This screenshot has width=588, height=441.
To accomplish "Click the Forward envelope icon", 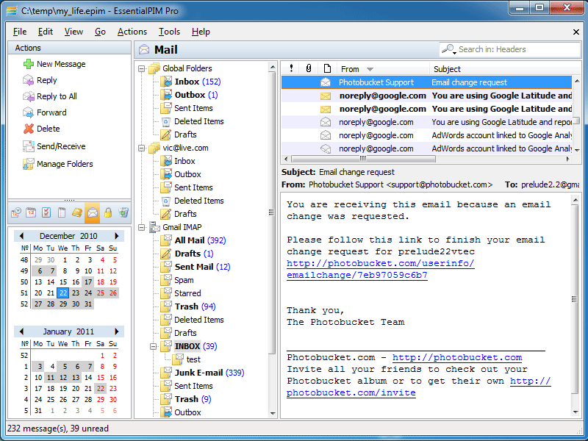I will [x=29, y=112].
